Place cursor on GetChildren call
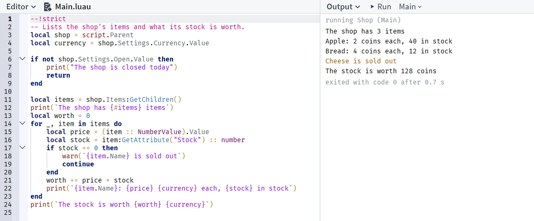The height and width of the screenshot is (221, 534). [x=152, y=99]
